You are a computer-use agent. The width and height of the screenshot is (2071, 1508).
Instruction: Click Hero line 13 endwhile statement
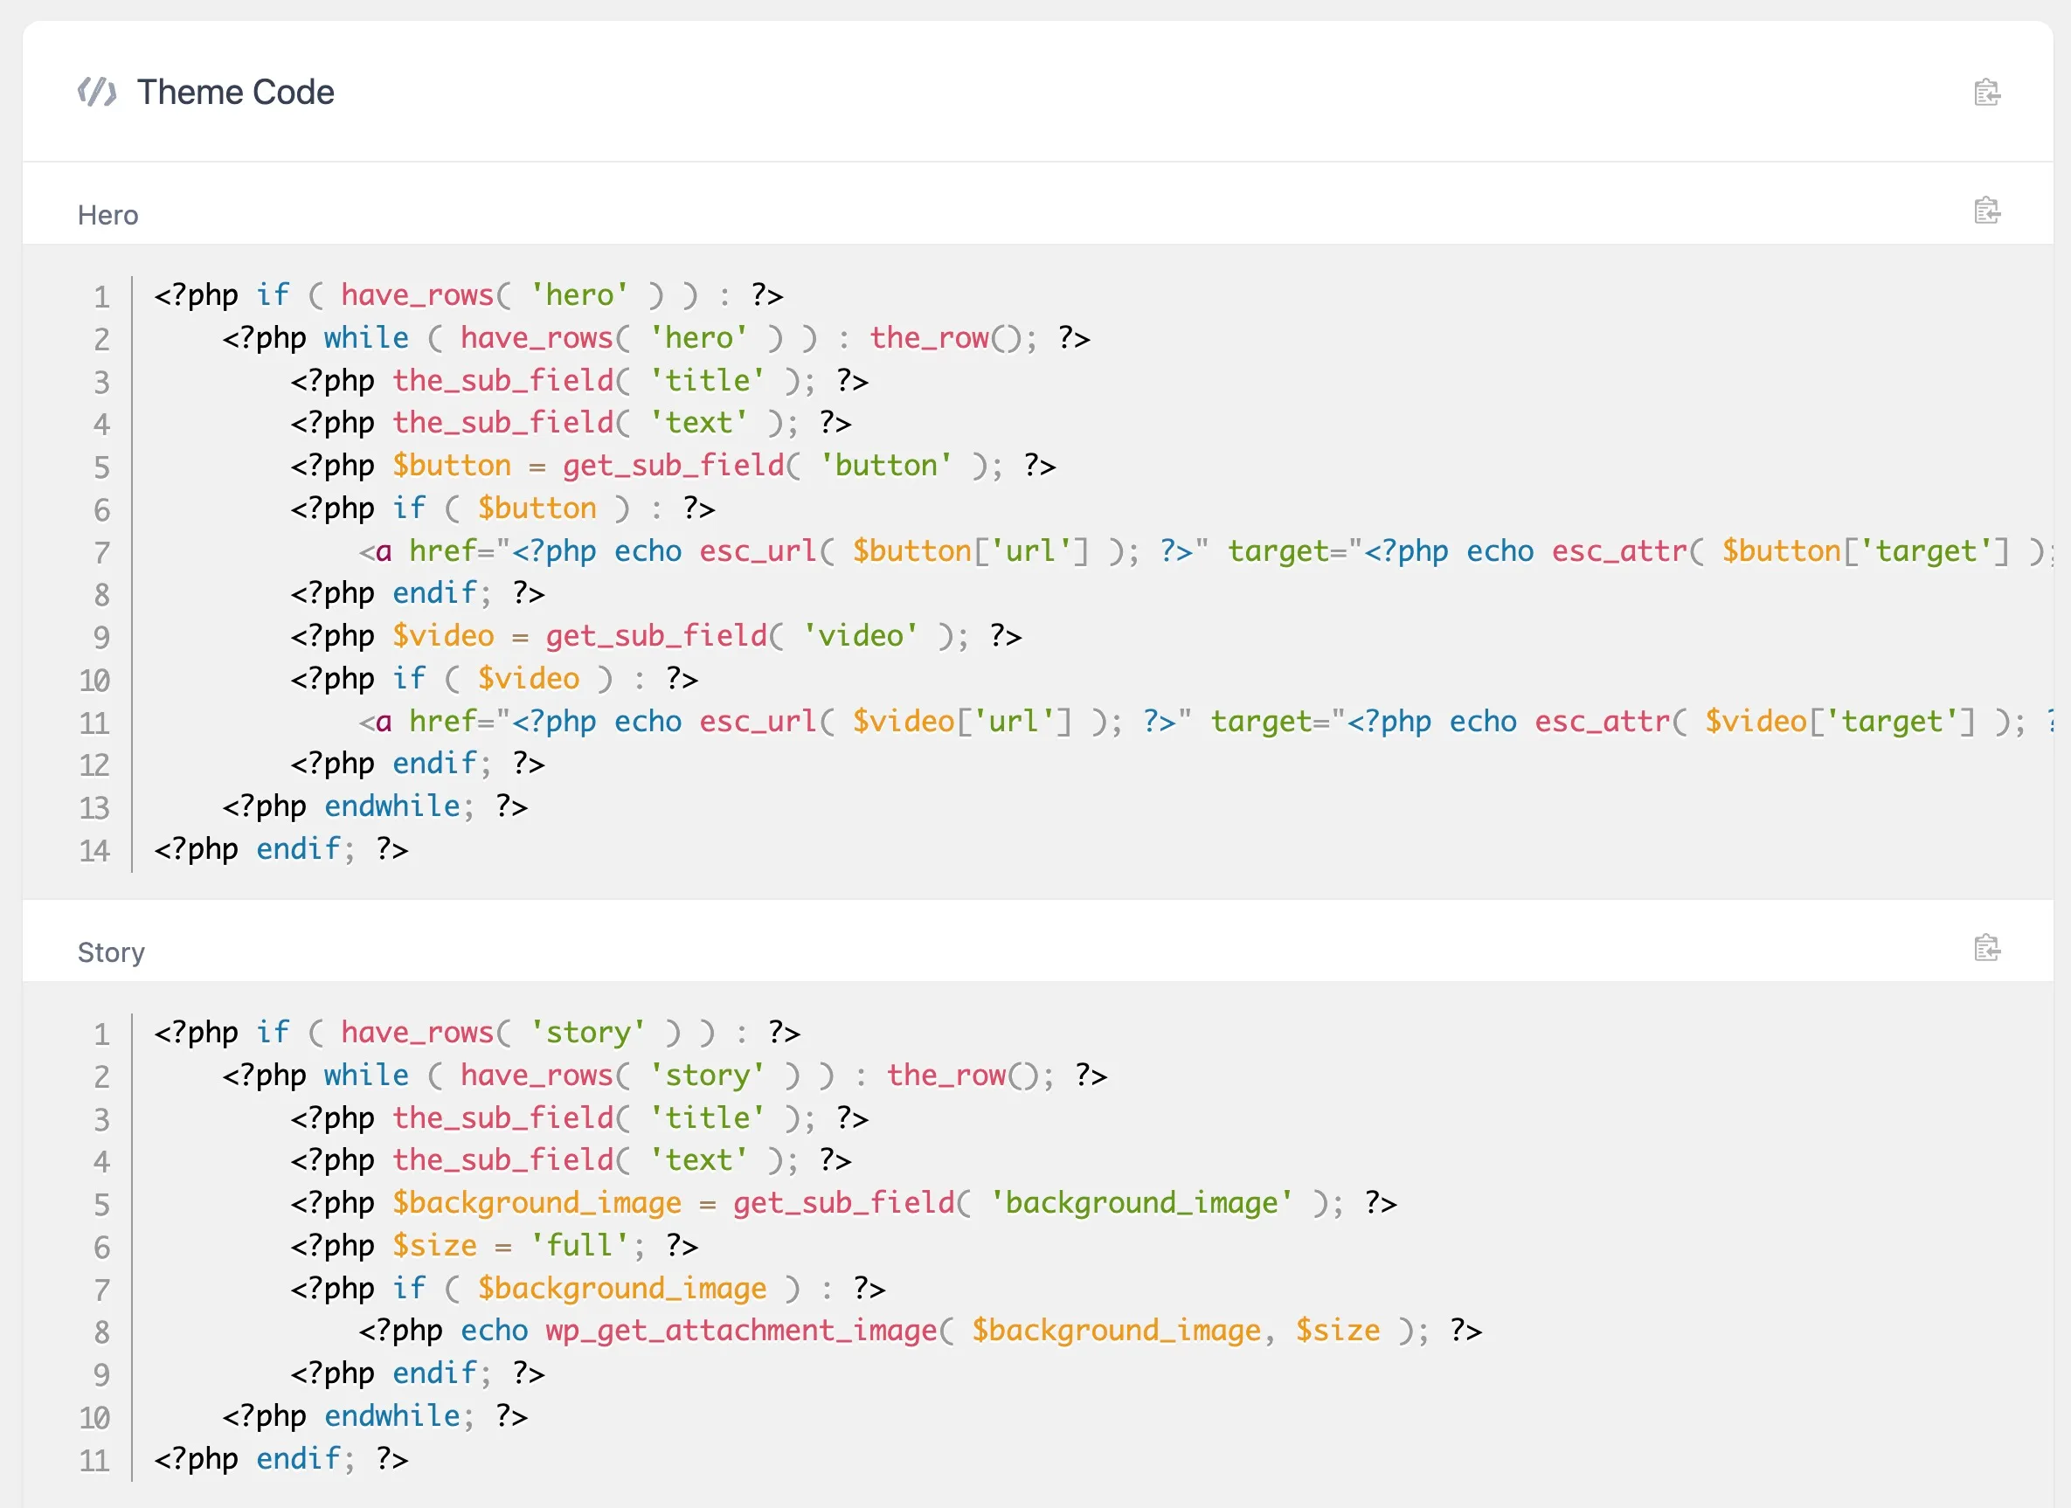(x=375, y=806)
